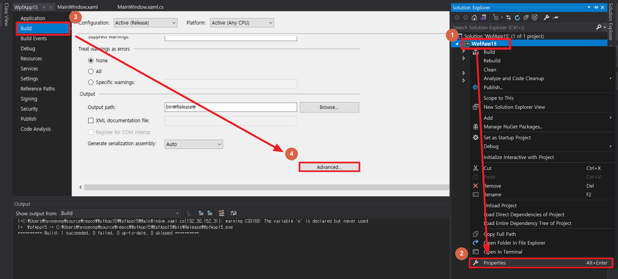Screen dimensions: 618x279
Task: Click the Browse... button for output path
Action: pos(329,107)
